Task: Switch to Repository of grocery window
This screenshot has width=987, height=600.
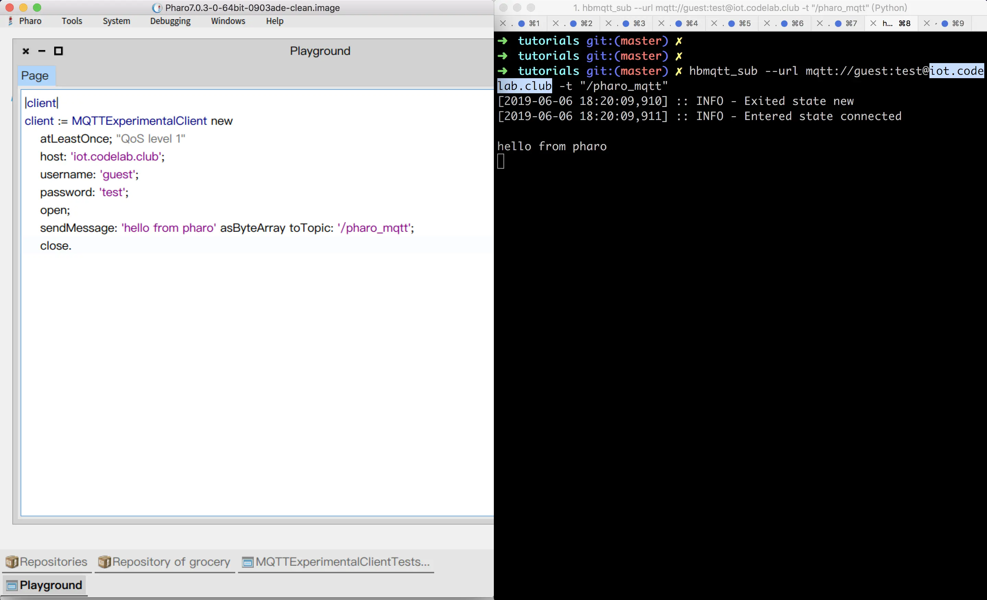Action: tap(165, 562)
